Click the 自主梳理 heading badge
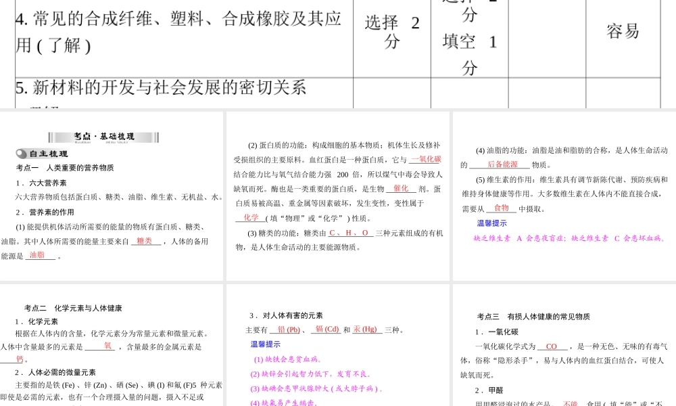This screenshot has width=676, height=406. point(42,154)
